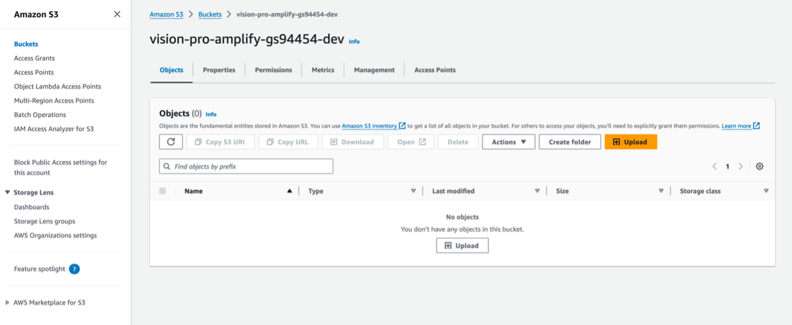Sort by the Storage class arrow
Viewport: 792px width, 325px height.
pyautogui.click(x=766, y=191)
